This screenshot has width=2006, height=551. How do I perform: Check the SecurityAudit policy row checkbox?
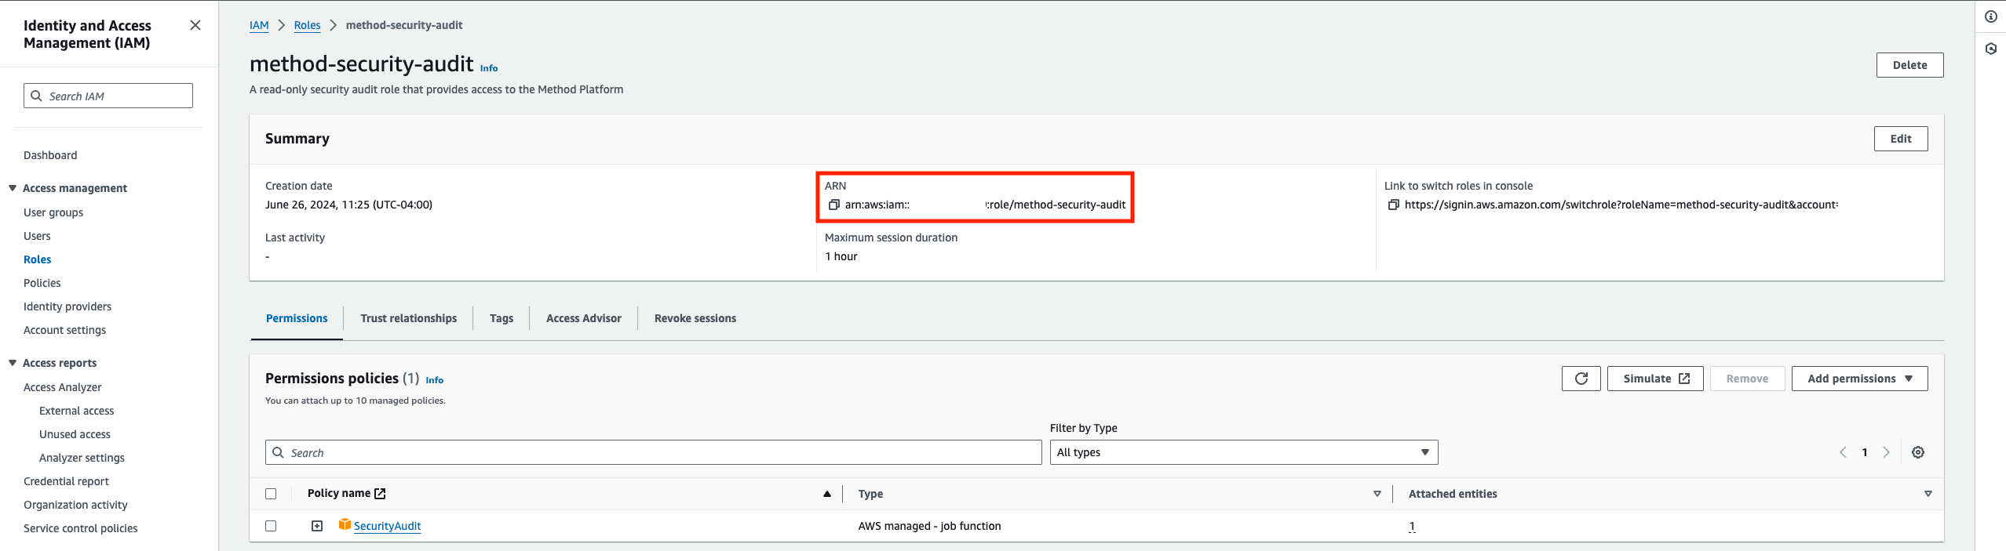tap(271, 526)
